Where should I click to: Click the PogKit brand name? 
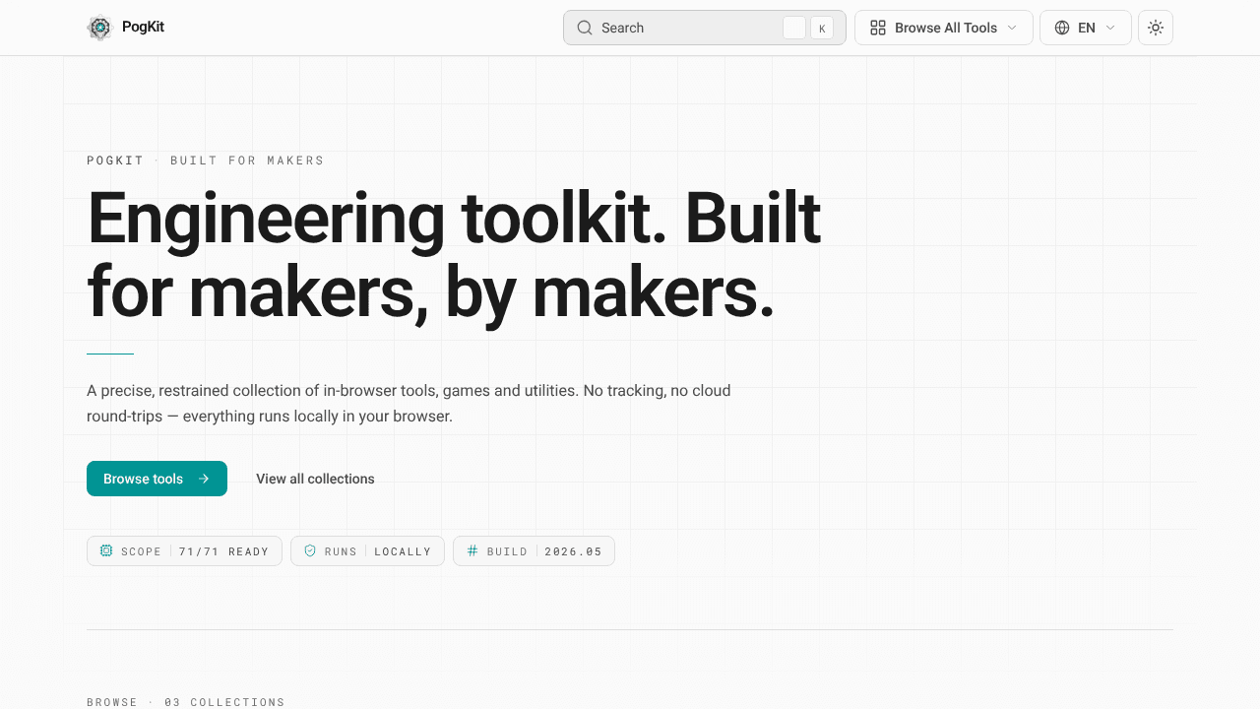pos(143,28)
